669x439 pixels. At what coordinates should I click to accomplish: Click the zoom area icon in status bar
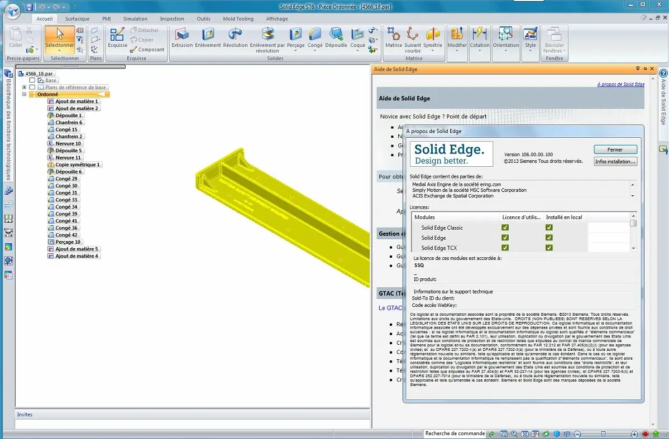[x=504, y=434]
